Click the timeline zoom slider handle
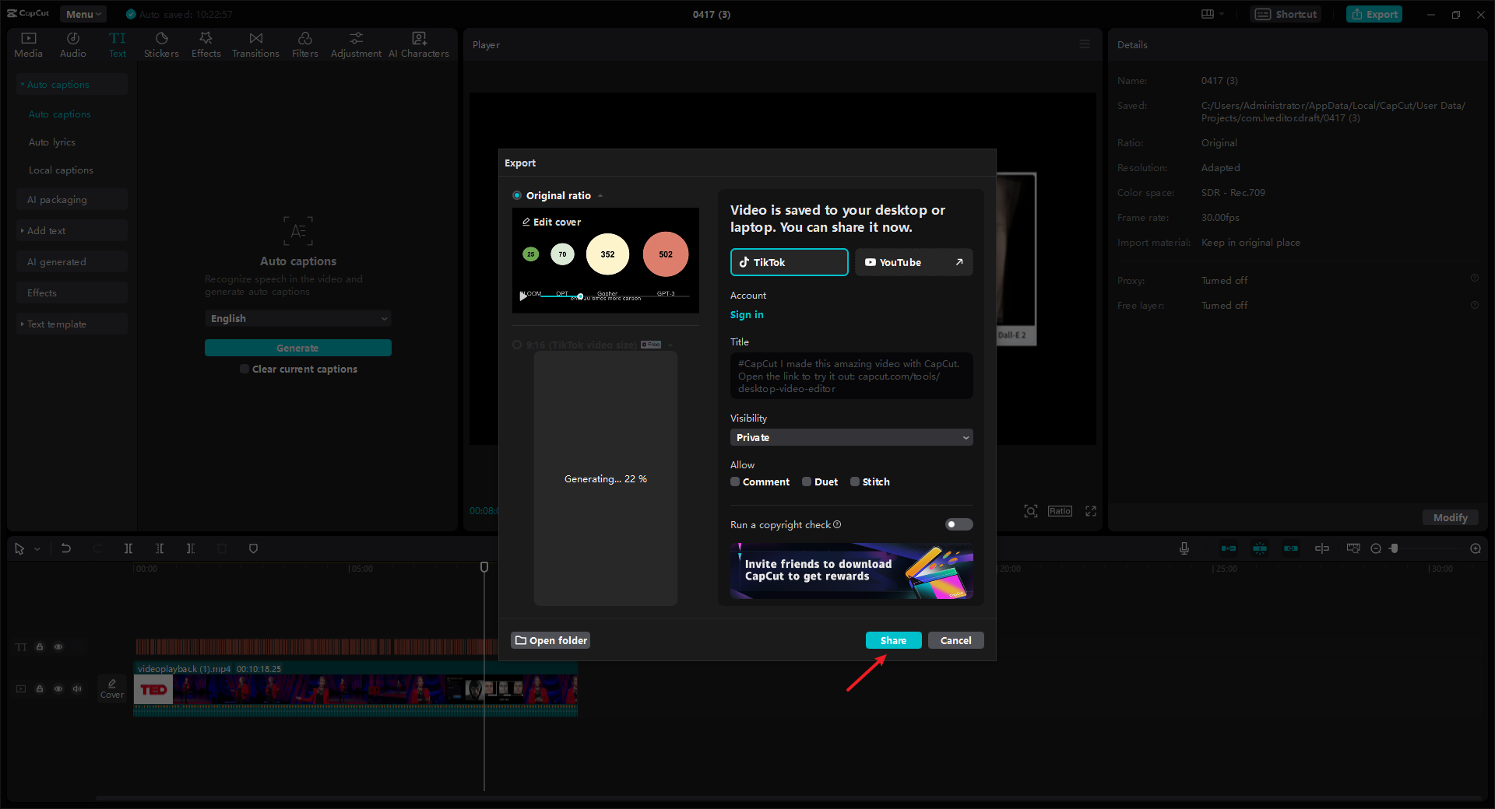The width and height of the screenshot is (1495, 809). pos(1395,548)
